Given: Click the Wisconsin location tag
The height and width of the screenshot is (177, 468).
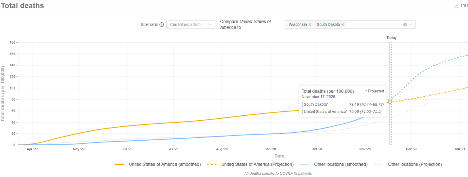Looking at the screenshot, I should click(x=297, y=25).
